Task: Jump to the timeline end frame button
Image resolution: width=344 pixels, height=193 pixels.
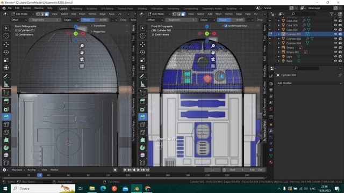Action: 148,170
